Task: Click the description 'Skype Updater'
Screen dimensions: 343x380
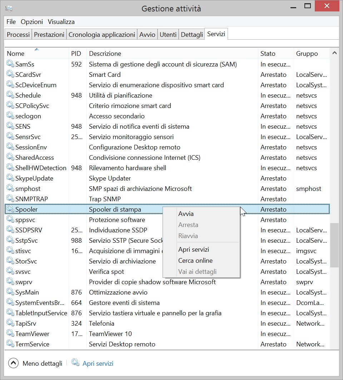Action: (x=110, y=178)
